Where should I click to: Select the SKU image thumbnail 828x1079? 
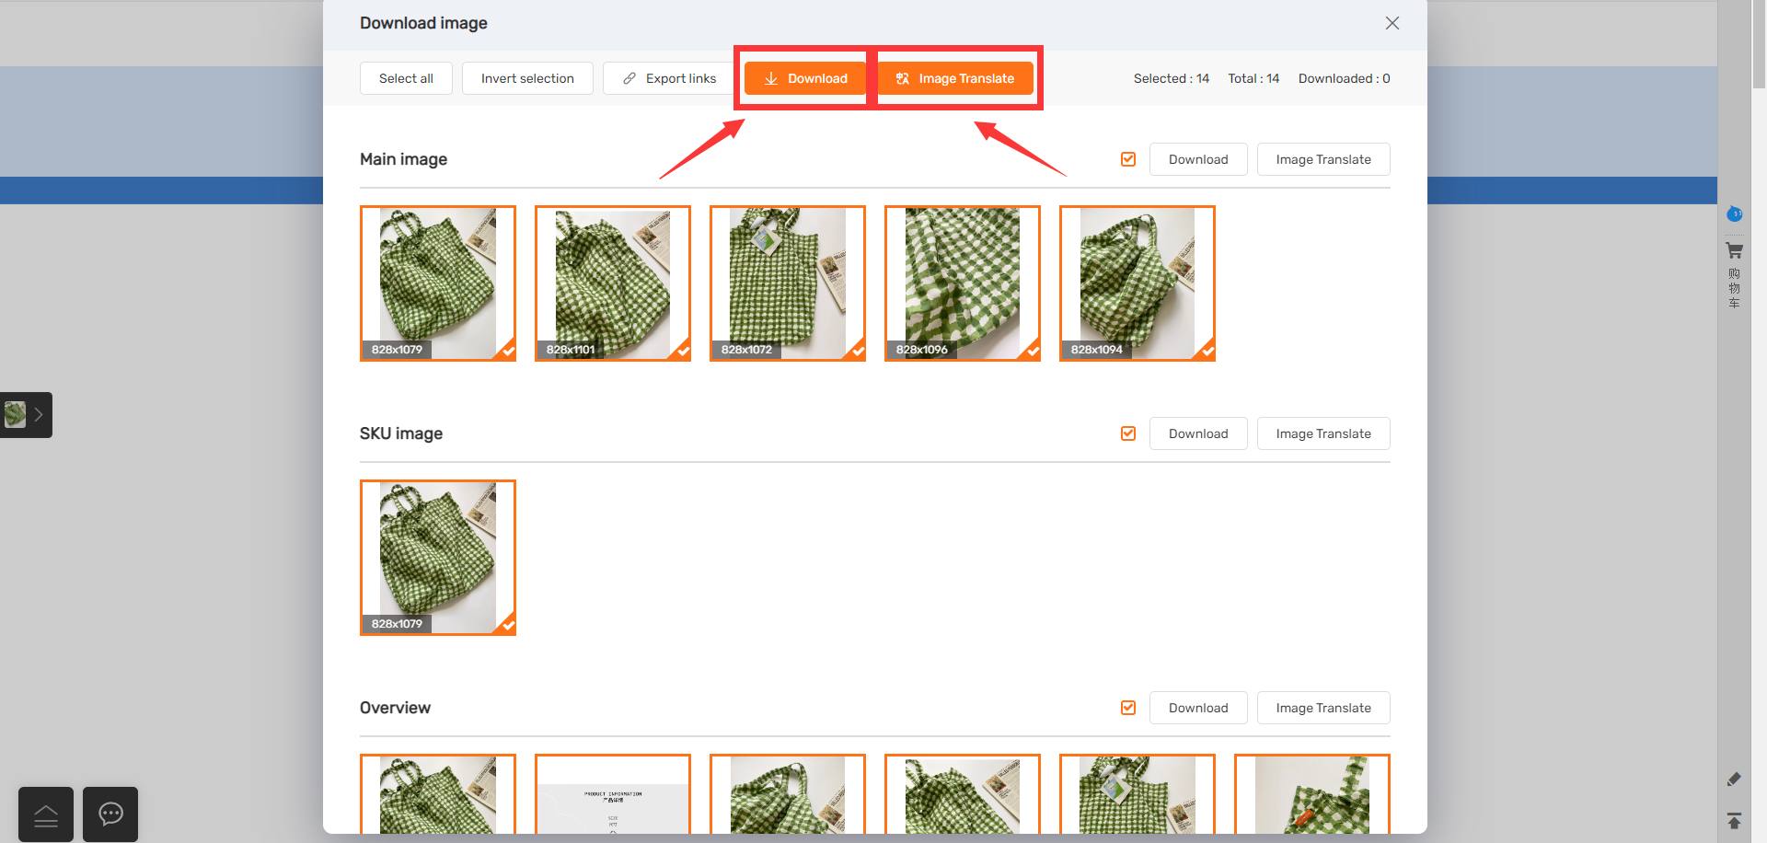tap(438, 558)
